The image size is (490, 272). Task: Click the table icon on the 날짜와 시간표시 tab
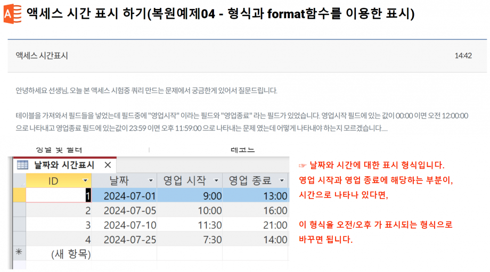pyautogui.click(x=22, y=165)
